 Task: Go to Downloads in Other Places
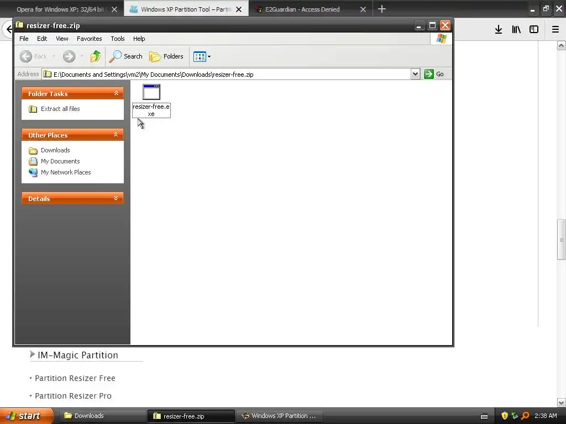click(x=55, y=150)
